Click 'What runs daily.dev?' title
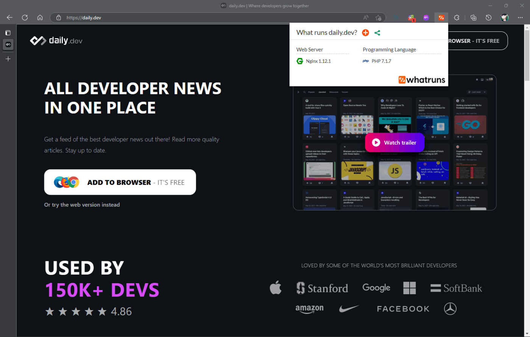 click(327, 33)
